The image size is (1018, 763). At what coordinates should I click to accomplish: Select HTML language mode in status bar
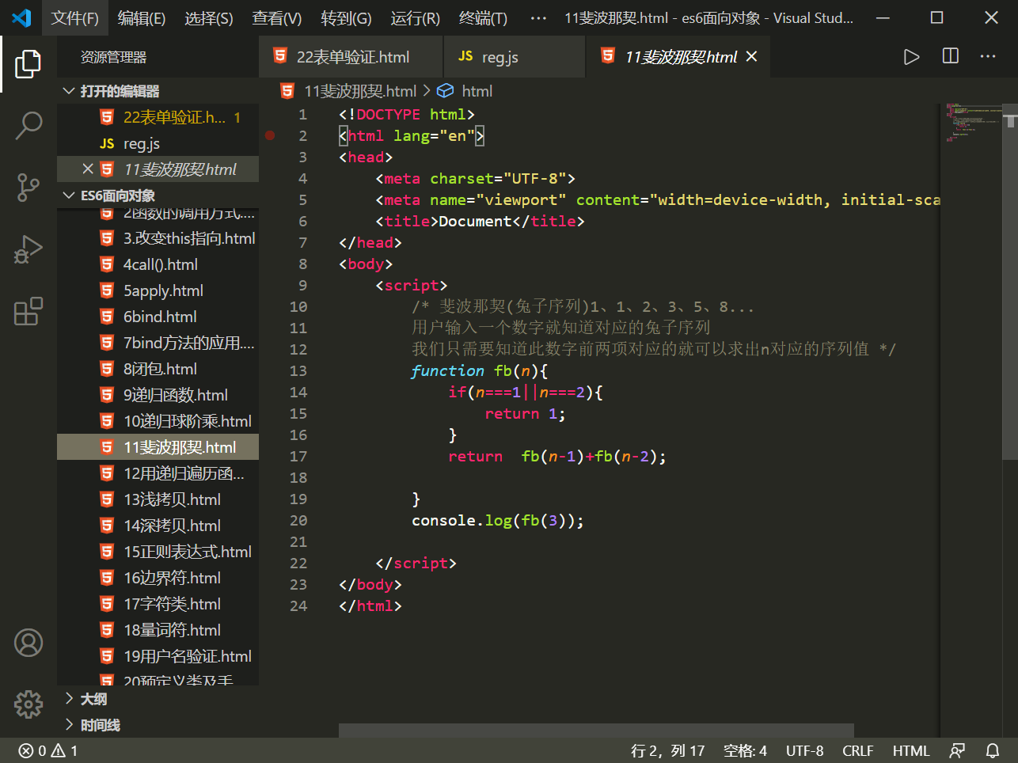tap(911, 750)
